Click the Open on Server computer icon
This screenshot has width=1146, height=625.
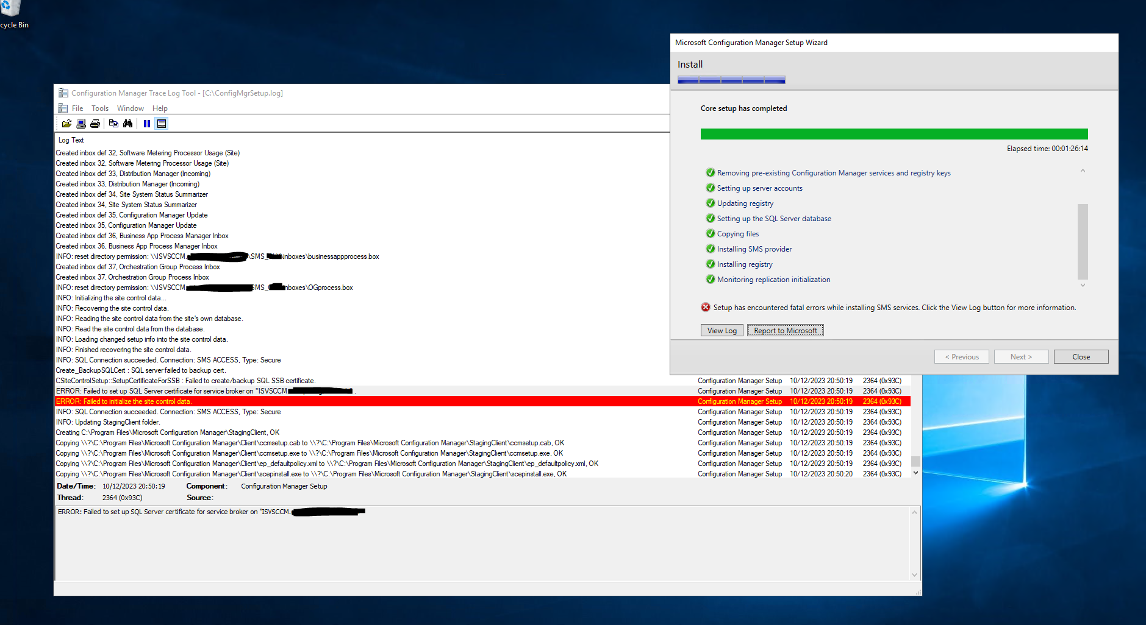pyautogui.click(x=81, y=124)
